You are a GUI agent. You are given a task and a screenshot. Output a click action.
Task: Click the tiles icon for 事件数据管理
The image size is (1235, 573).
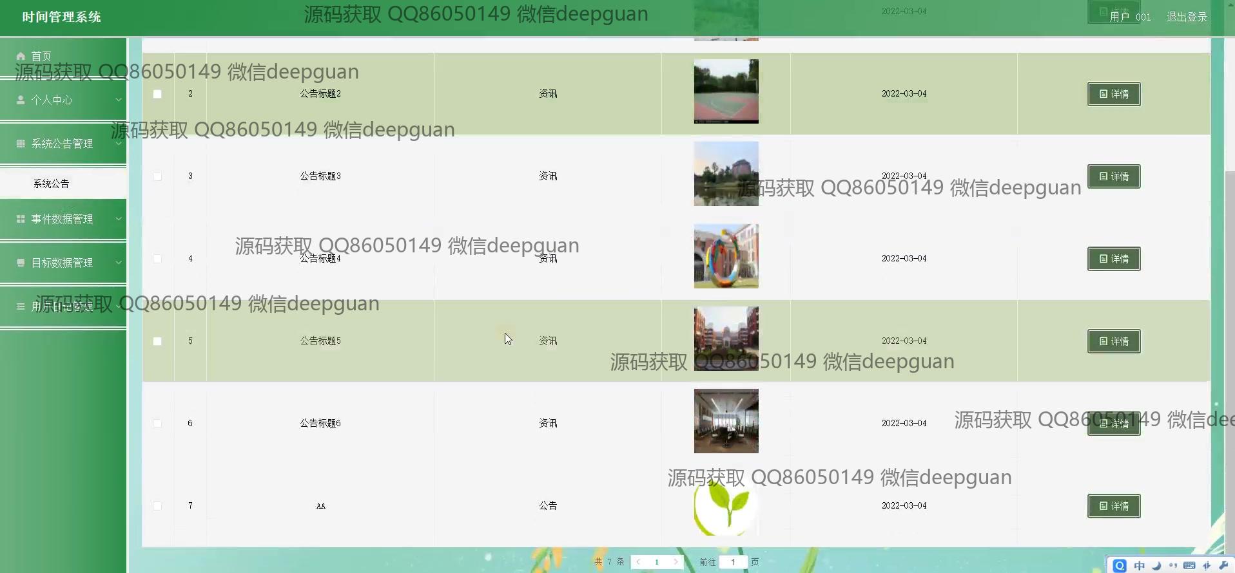coord(21,219)
